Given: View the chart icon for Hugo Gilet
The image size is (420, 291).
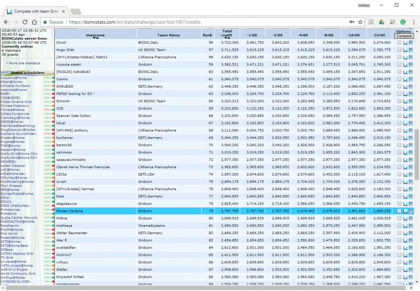Looking at the screenshot, I should click(x=405, y=50).
